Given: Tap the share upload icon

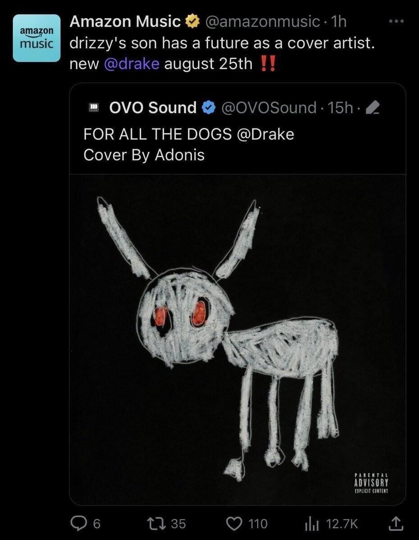Looking at the screenshot, I should point(396,523).
